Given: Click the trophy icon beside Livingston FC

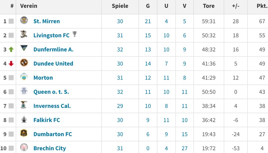Looking at the screenshot, I should pos(75,34).
